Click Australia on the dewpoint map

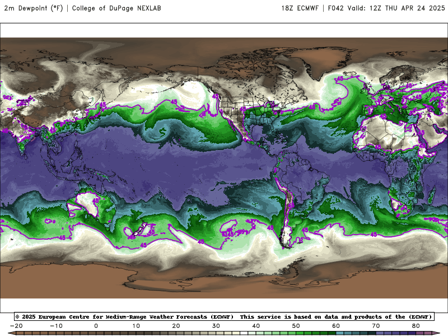point(93,206)
